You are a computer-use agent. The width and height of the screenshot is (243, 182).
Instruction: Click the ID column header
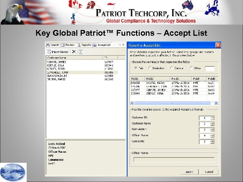tap(110, 58)
